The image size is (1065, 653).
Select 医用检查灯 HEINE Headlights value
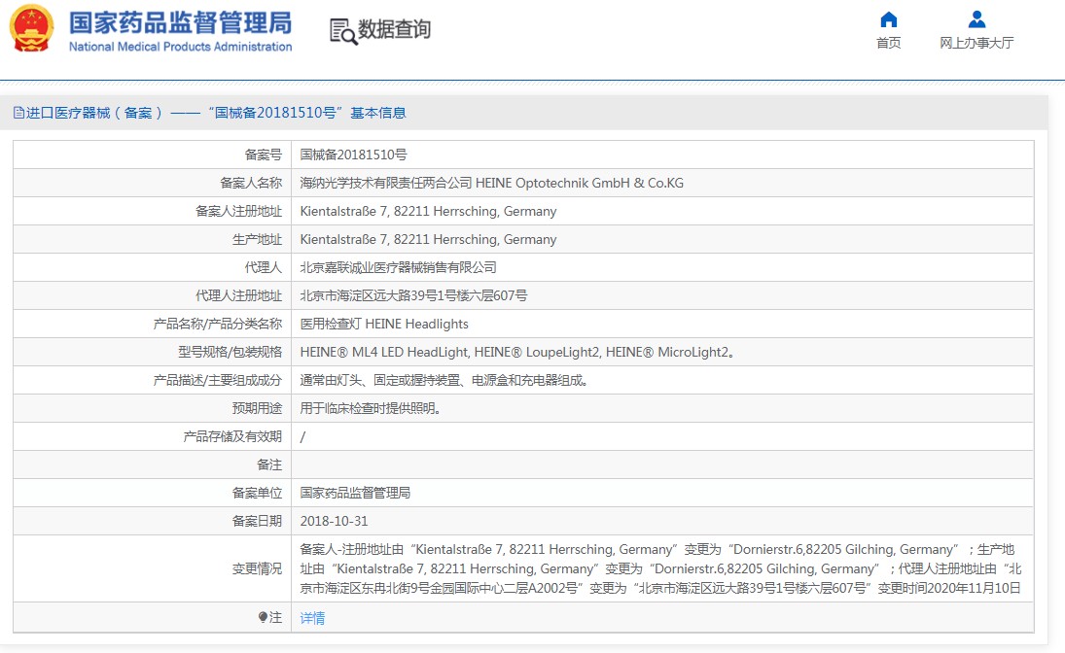pos(384,324)
